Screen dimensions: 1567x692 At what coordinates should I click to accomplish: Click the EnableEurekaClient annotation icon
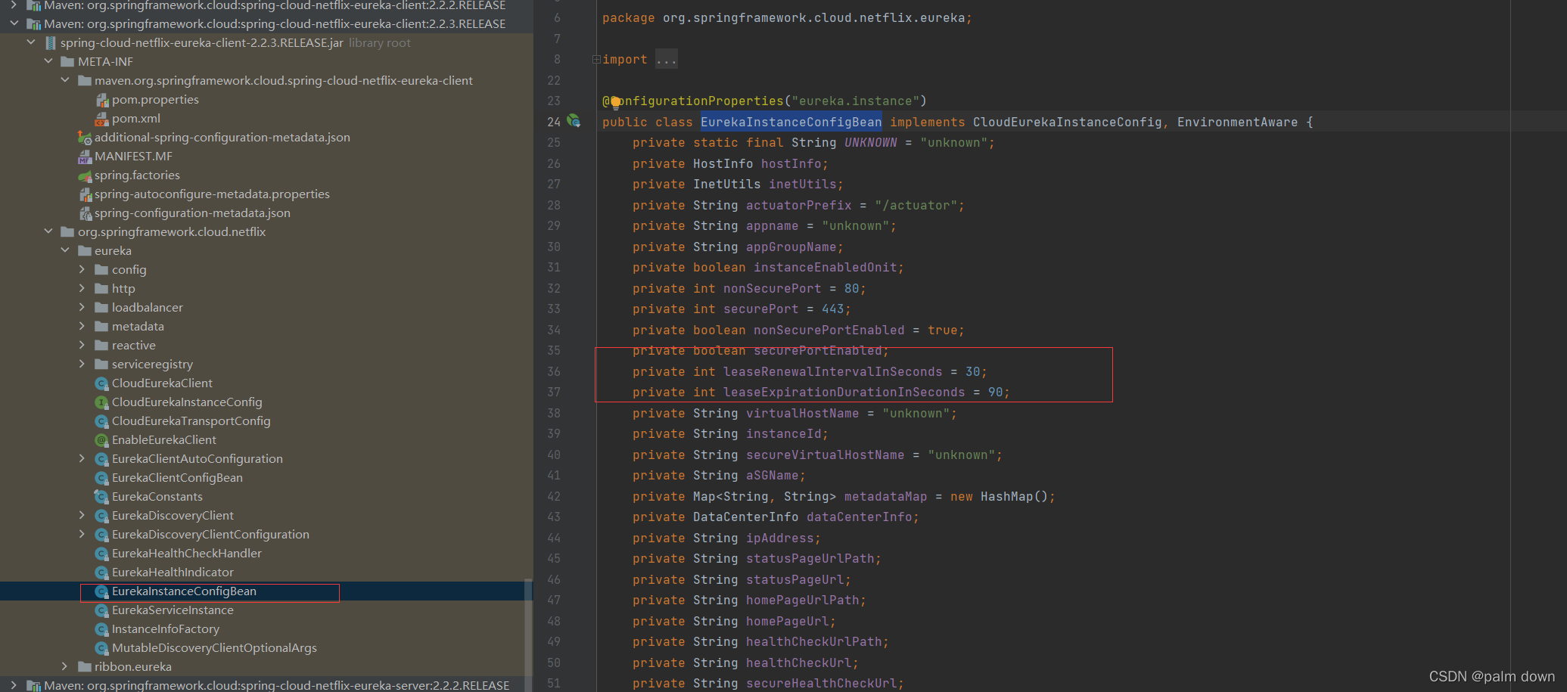pyautogui.click(x=101, y=440)
